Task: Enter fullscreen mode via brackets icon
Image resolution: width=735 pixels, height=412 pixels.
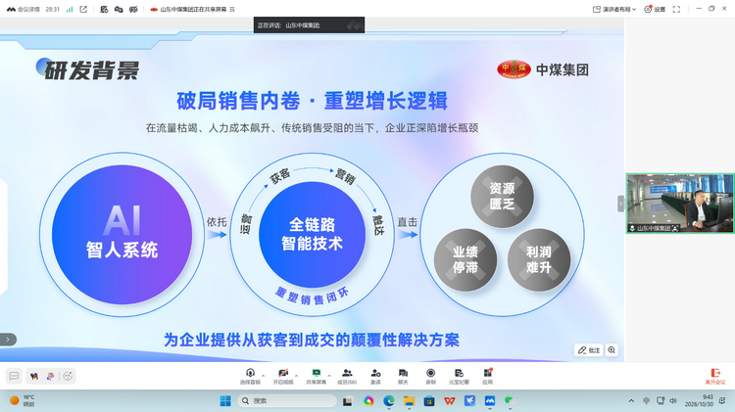Action: click(676, 10)
